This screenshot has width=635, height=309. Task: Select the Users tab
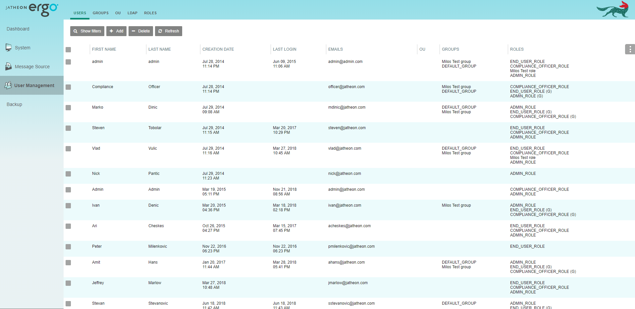click(x=80, y=13)
